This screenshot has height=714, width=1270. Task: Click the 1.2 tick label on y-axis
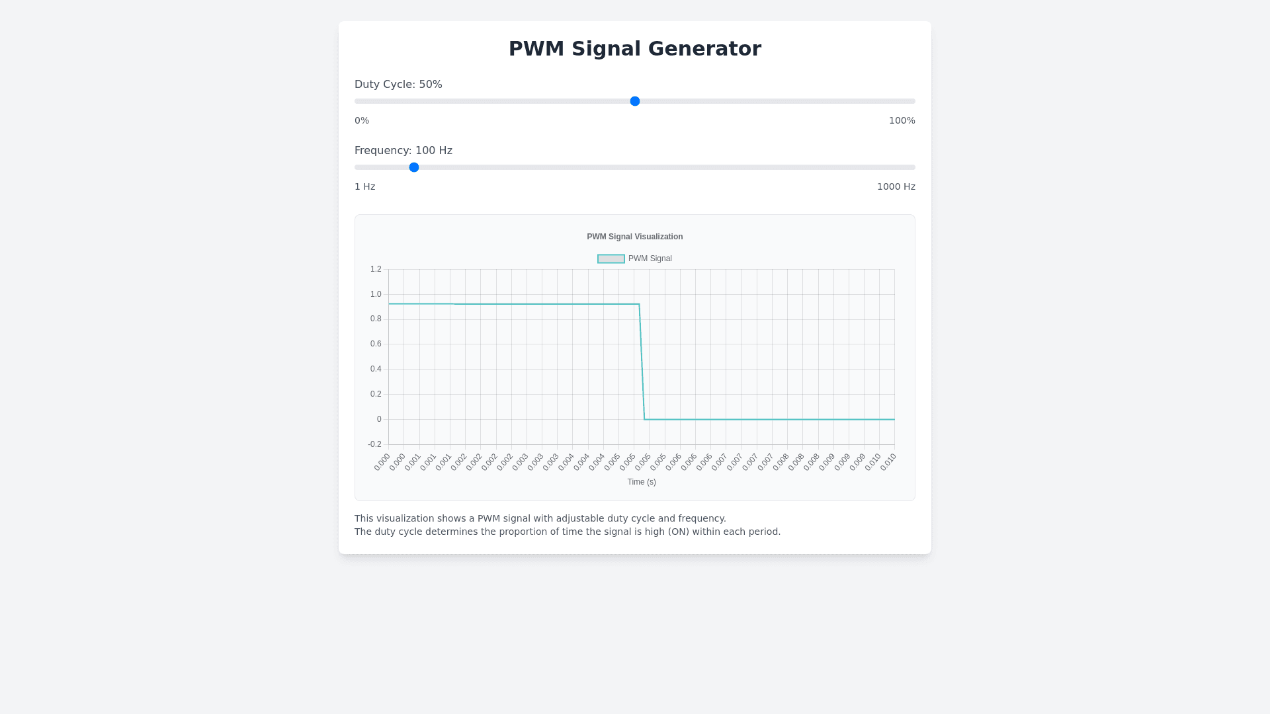click(x=376, y=269)
